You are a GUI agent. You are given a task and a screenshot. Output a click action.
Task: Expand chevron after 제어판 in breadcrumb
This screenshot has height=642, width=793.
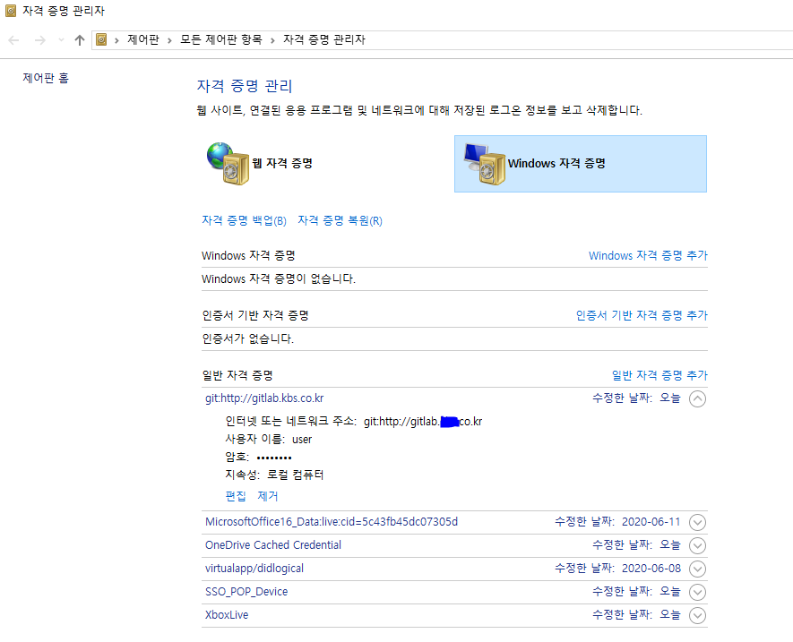(170, 40)
